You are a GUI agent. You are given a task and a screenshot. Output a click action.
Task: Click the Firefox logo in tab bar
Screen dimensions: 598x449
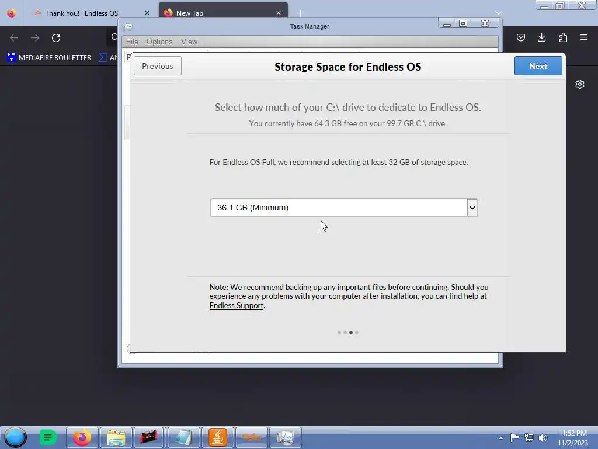click(x=12, y=13)
